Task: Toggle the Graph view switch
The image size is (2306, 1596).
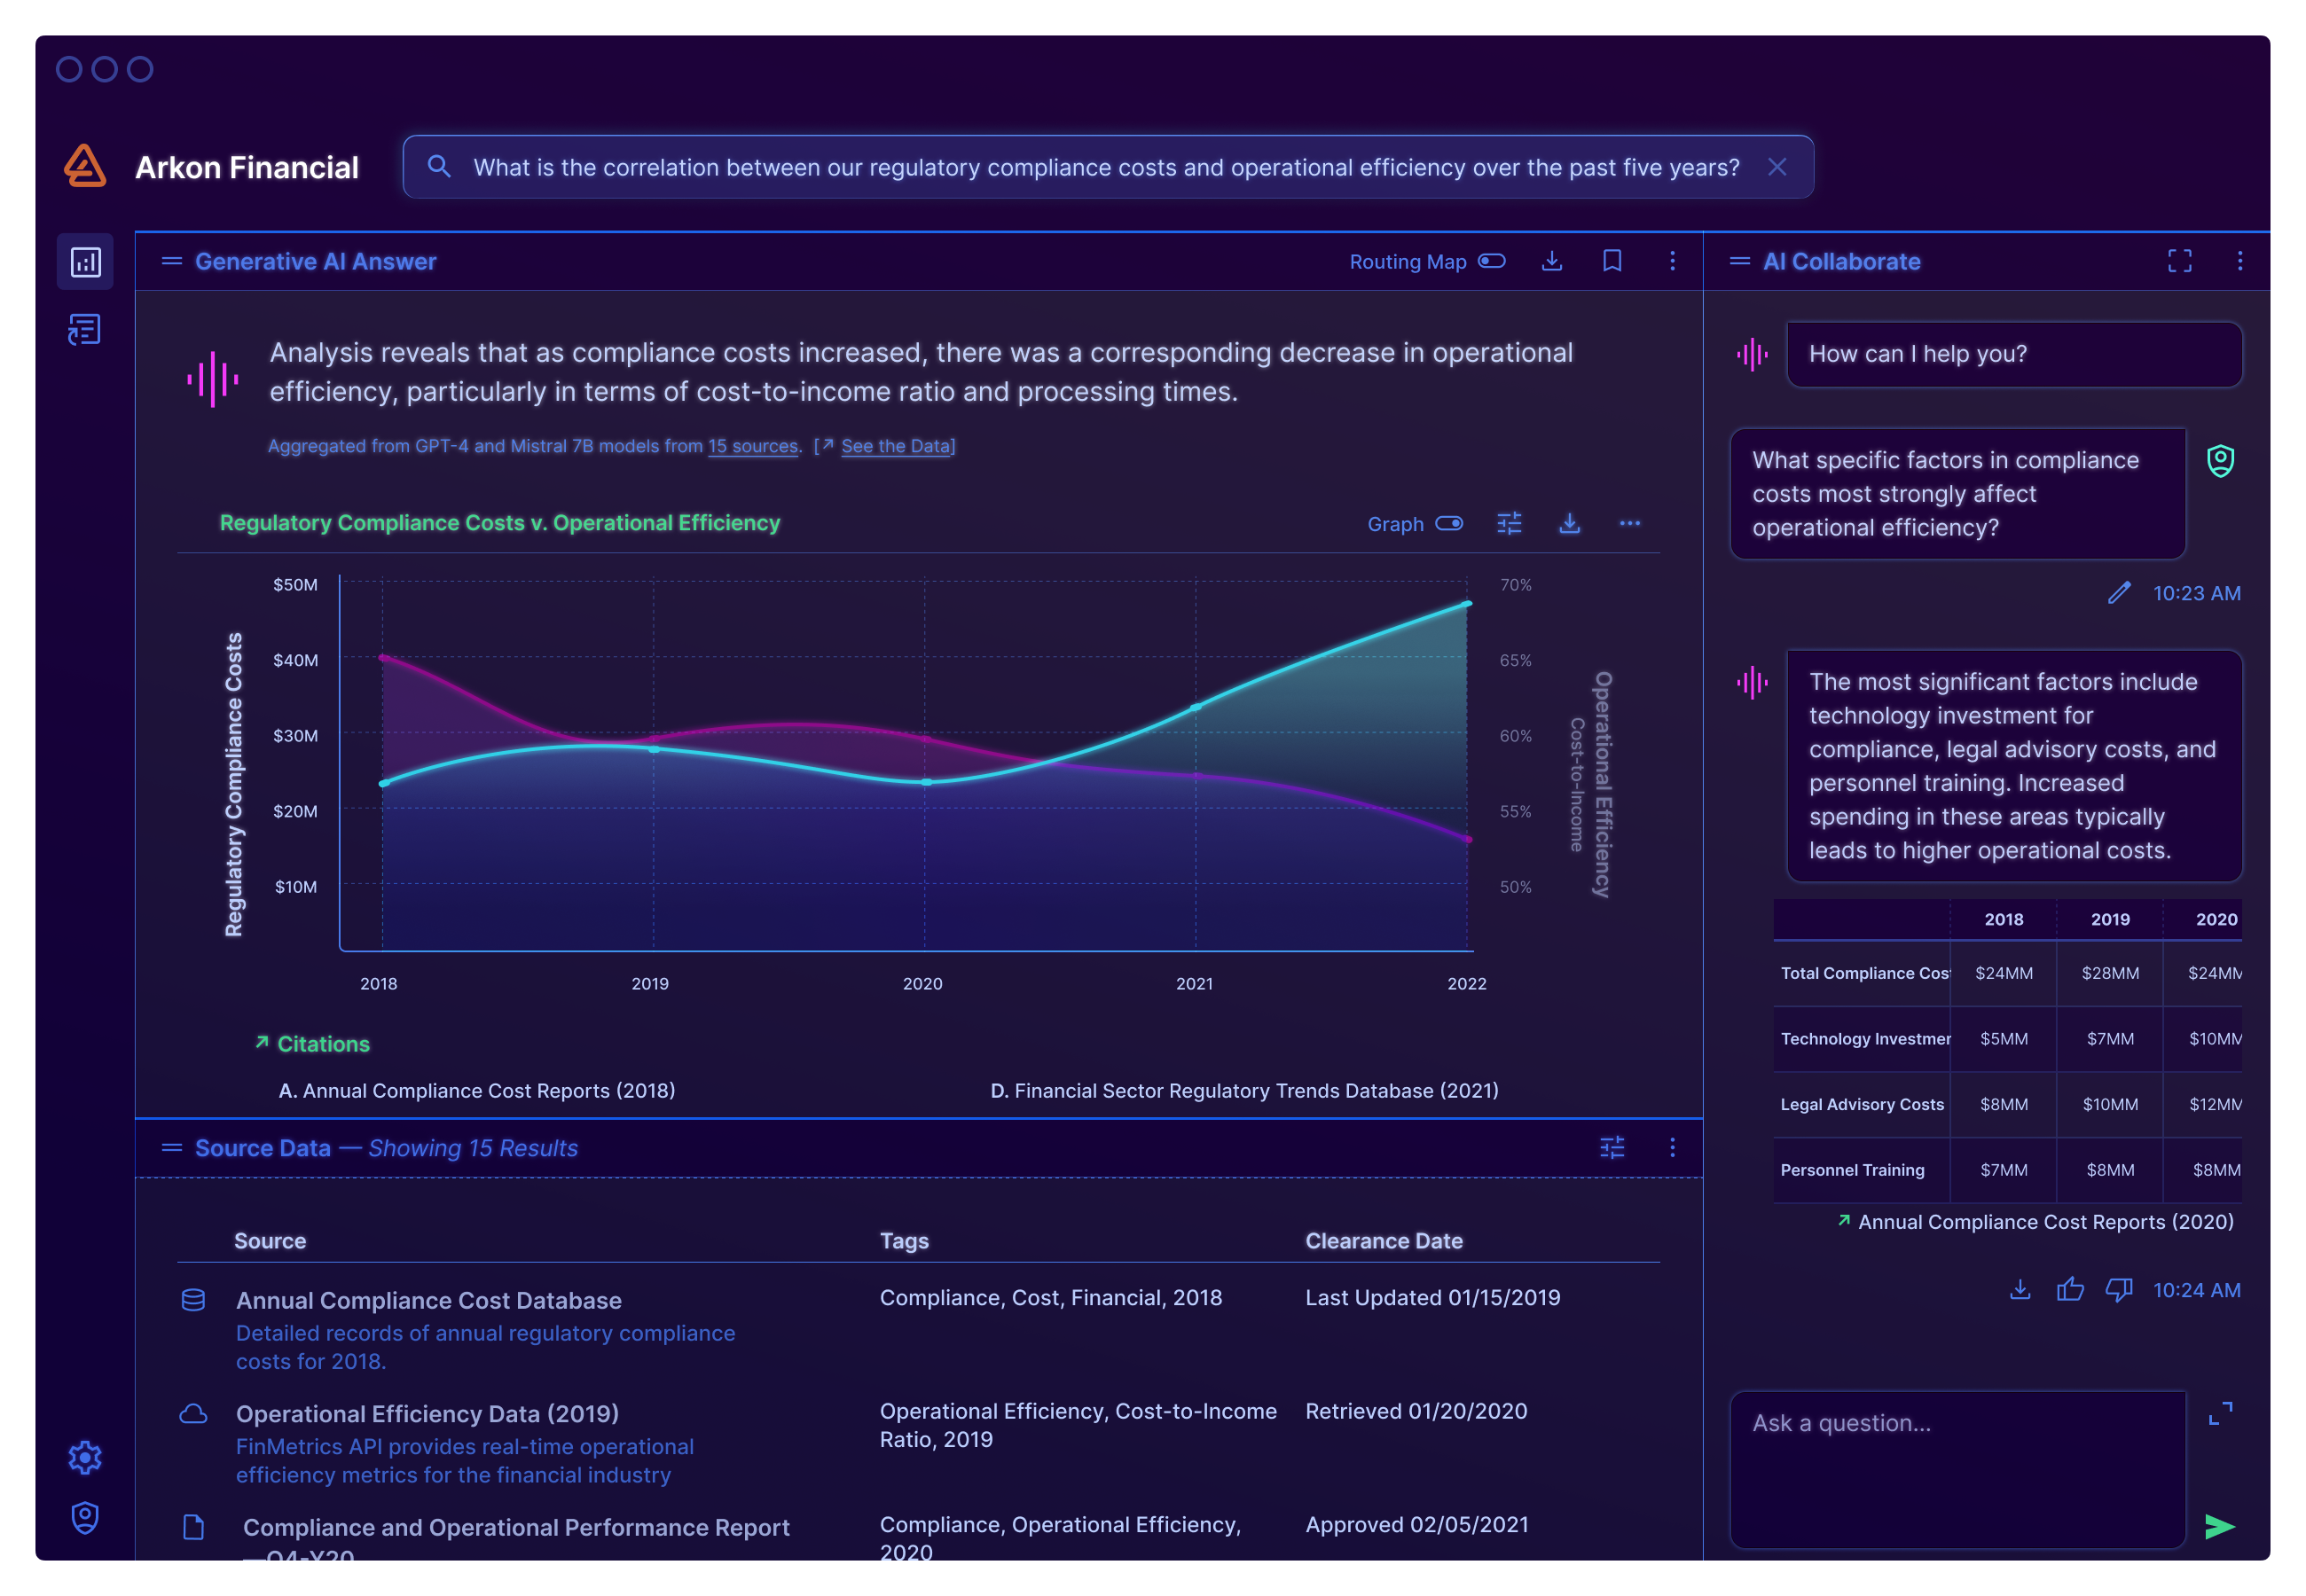Action: pos(1450,523)
